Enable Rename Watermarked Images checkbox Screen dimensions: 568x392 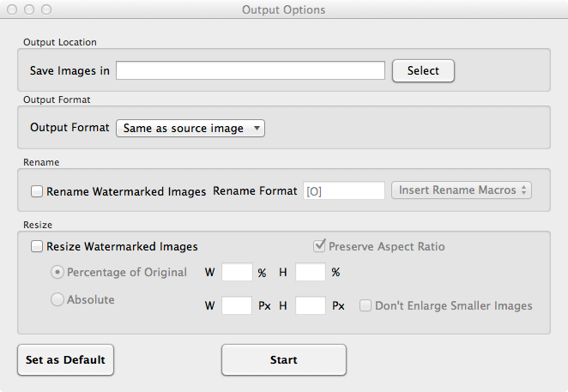click(37, 191)
